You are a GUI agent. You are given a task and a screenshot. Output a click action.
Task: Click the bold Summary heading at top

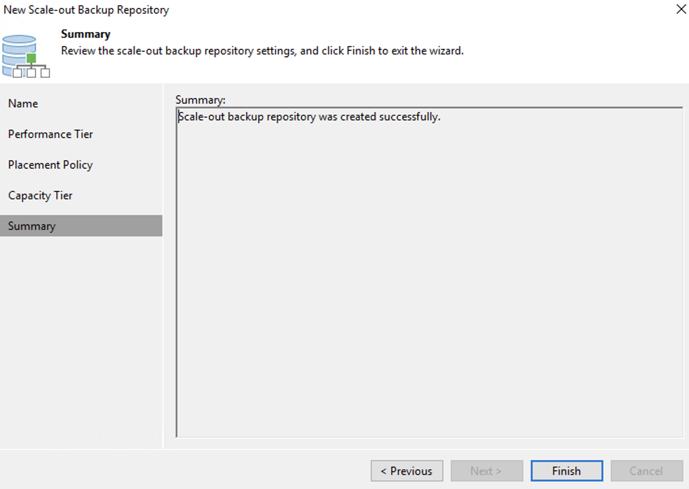86,34
